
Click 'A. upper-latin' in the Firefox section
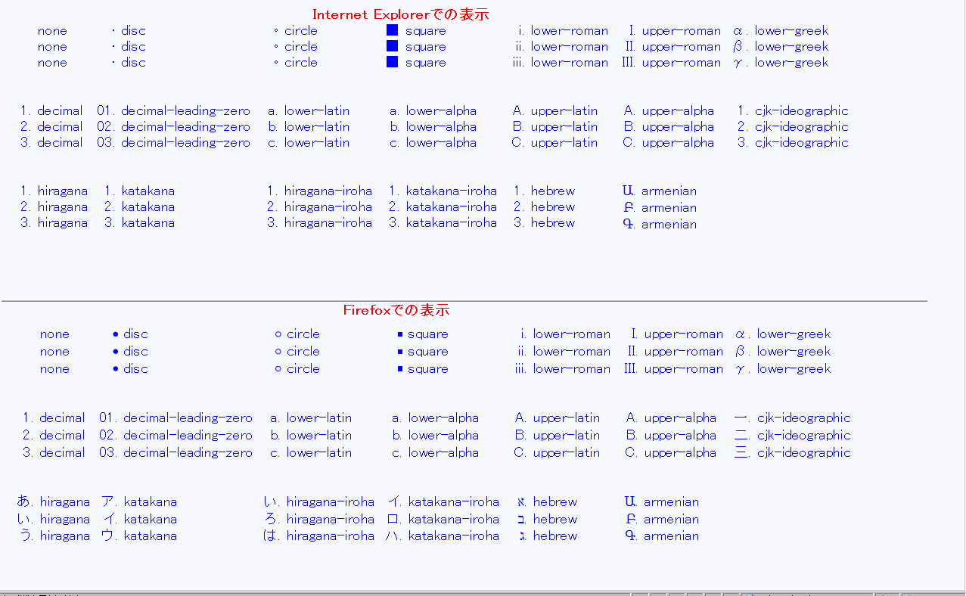coord(557,418)
